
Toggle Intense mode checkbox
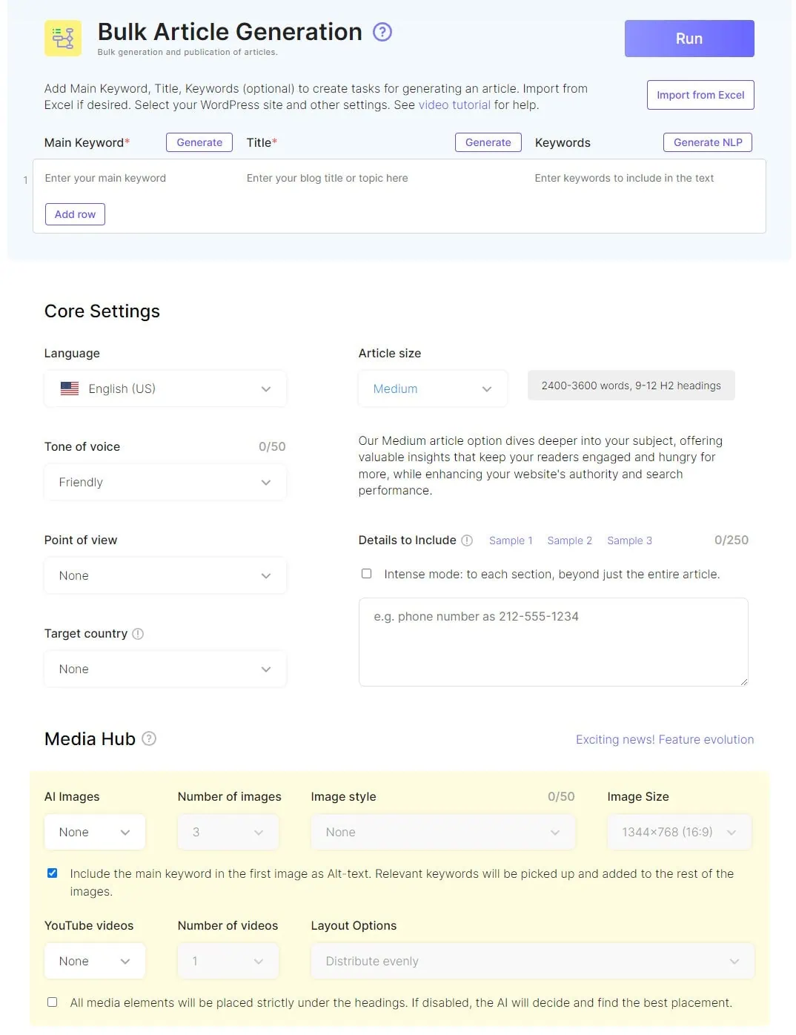[x=366, y=574]
